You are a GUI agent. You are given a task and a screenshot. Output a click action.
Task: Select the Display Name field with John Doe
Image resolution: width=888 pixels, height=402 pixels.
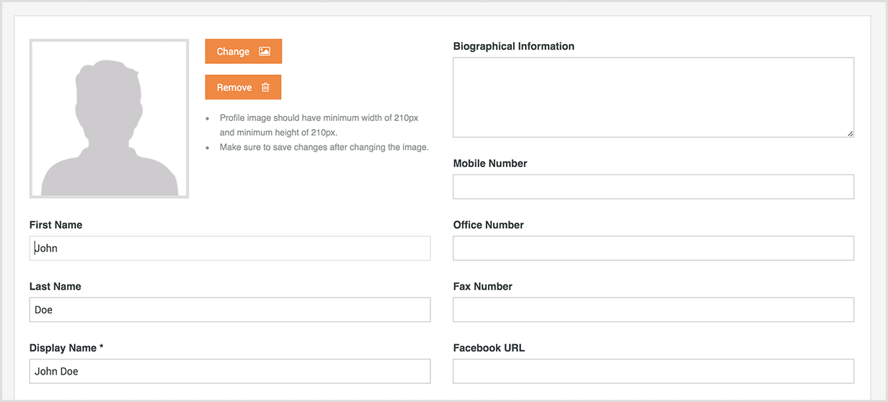[x=230, y=371]
